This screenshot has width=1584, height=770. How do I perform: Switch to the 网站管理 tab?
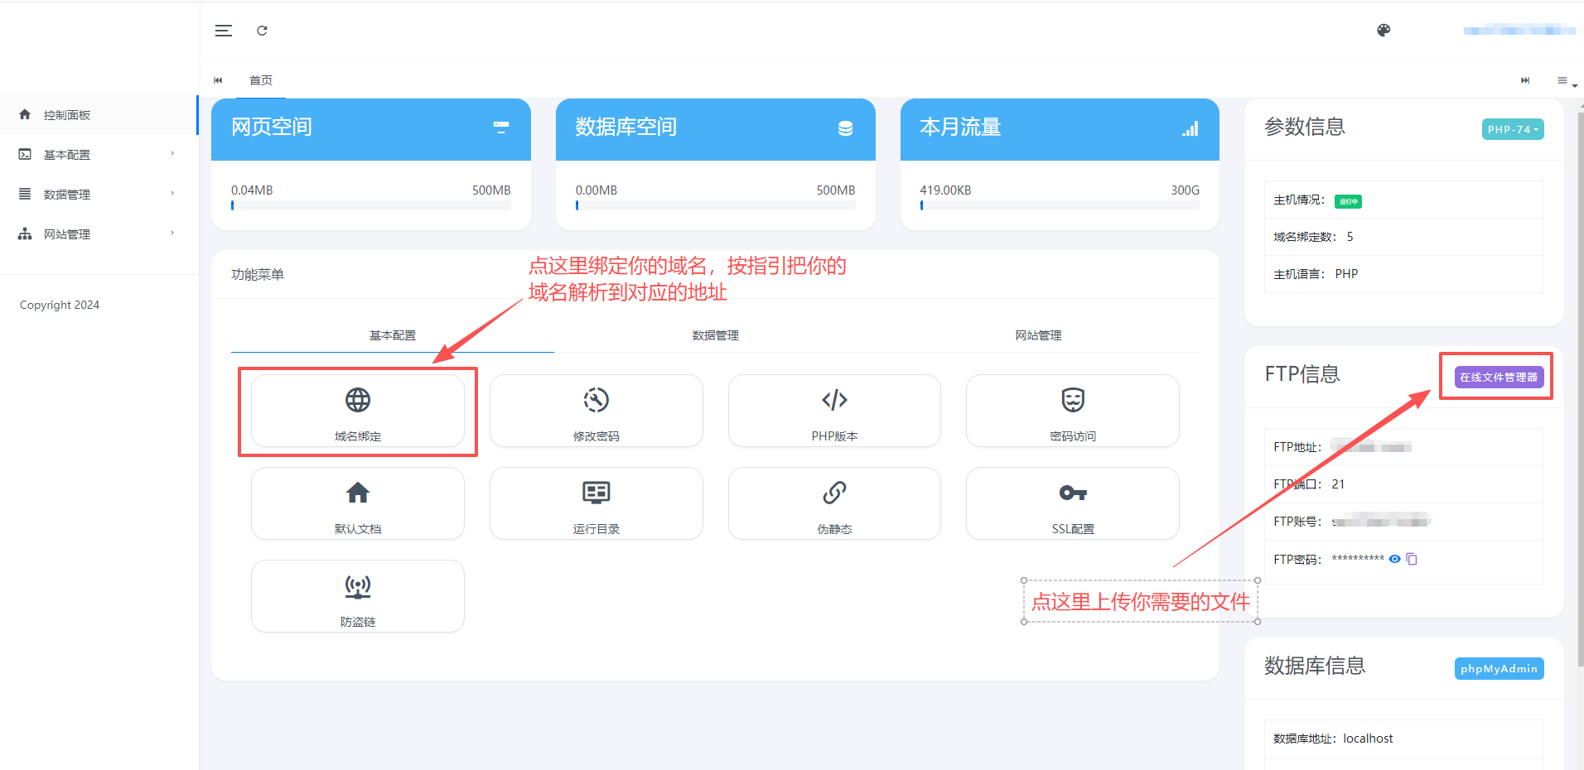coord(1038,335)
